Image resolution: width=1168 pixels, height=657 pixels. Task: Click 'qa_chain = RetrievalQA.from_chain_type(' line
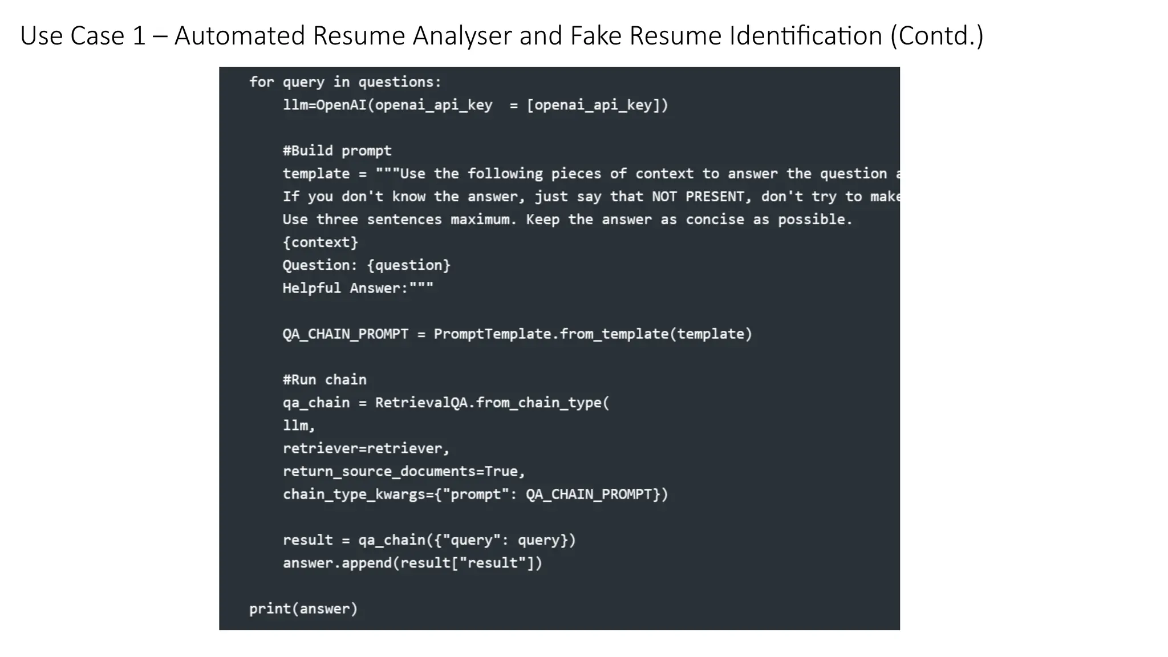(446, 403)
